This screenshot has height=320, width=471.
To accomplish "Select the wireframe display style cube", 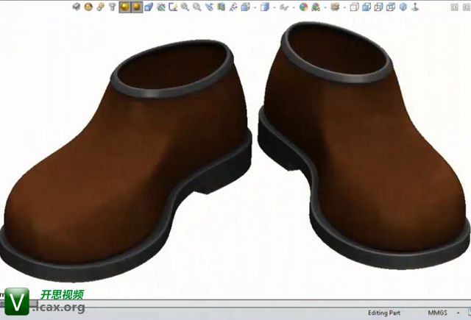I will (353, 7).
